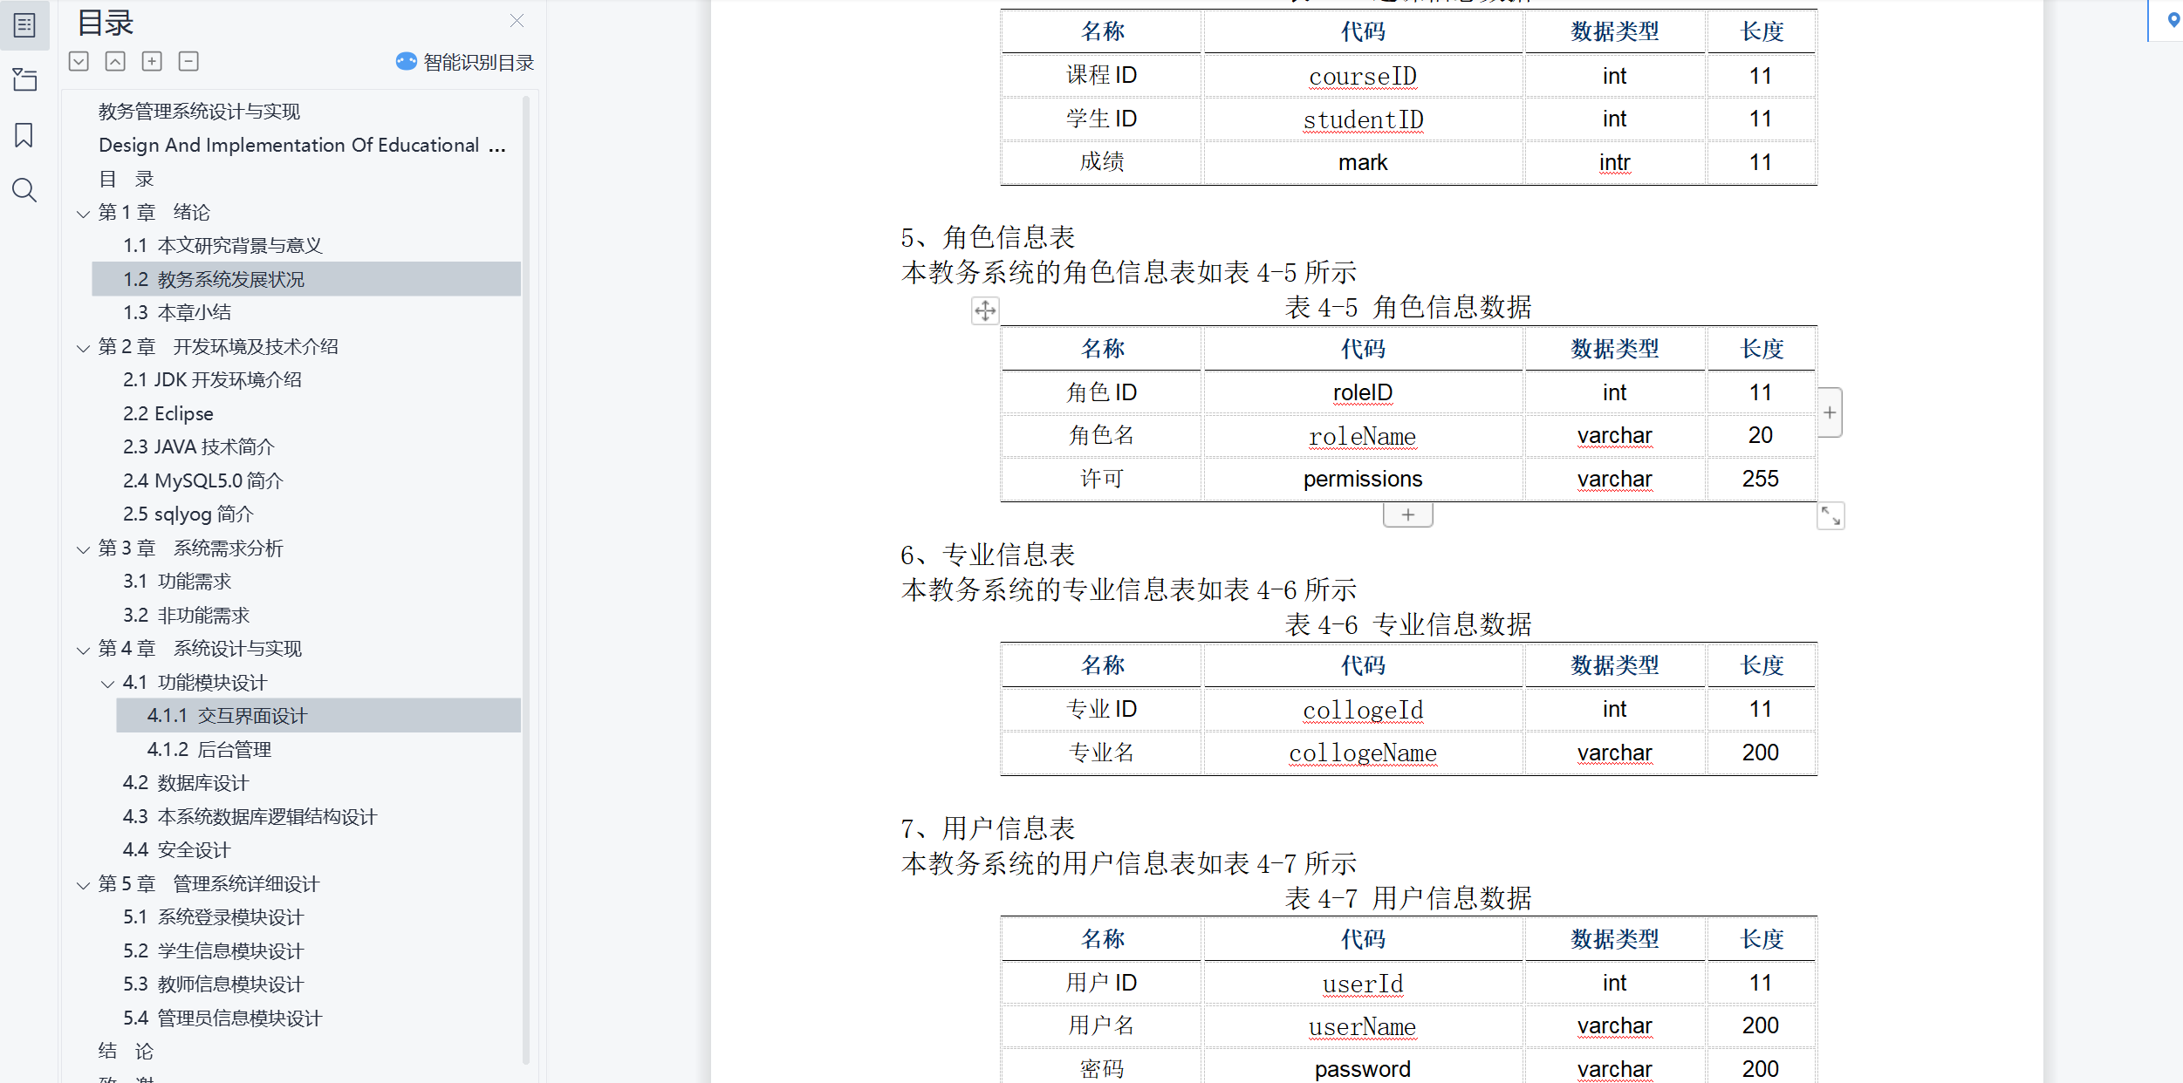The image size is (2183, 1083).
Task: Click the table resize corner handle
Action: [x=1831, y=516]
